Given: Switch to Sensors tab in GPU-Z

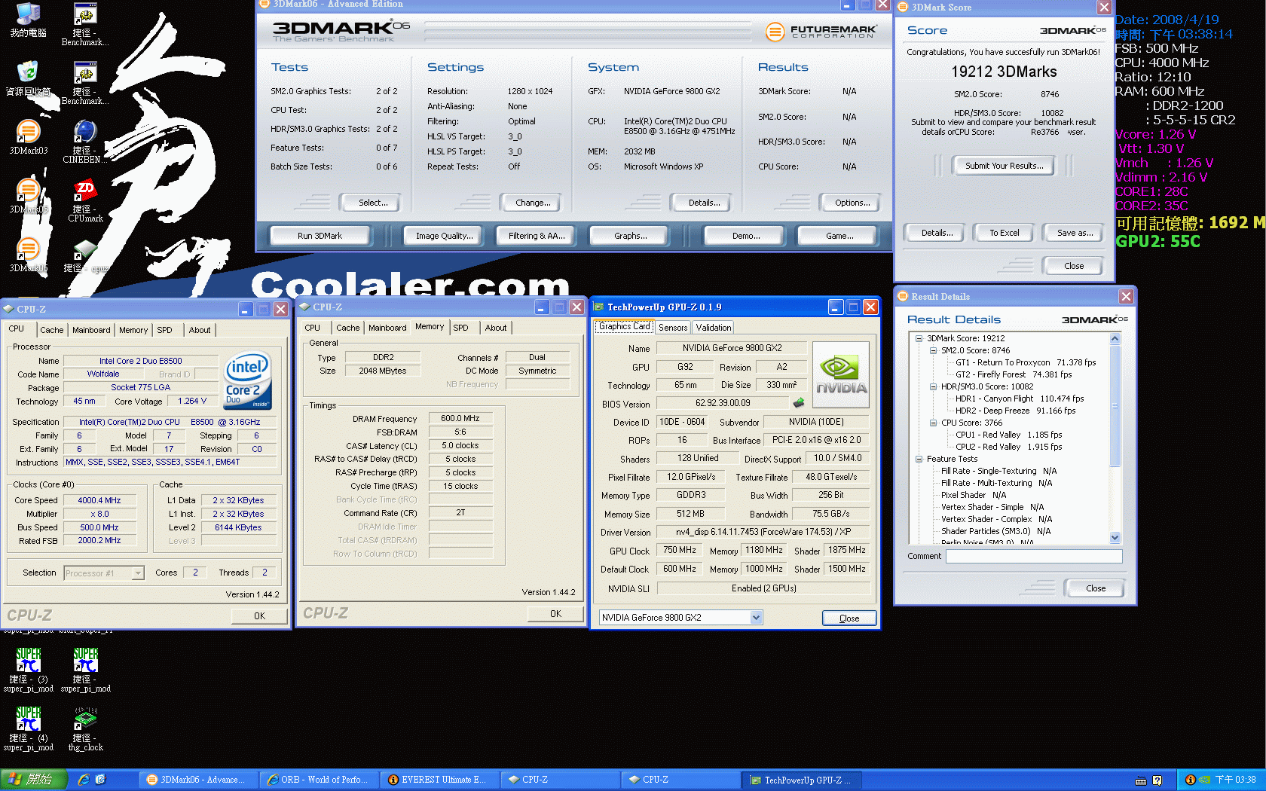Looking at the screenshot, I should click(673, 328).
